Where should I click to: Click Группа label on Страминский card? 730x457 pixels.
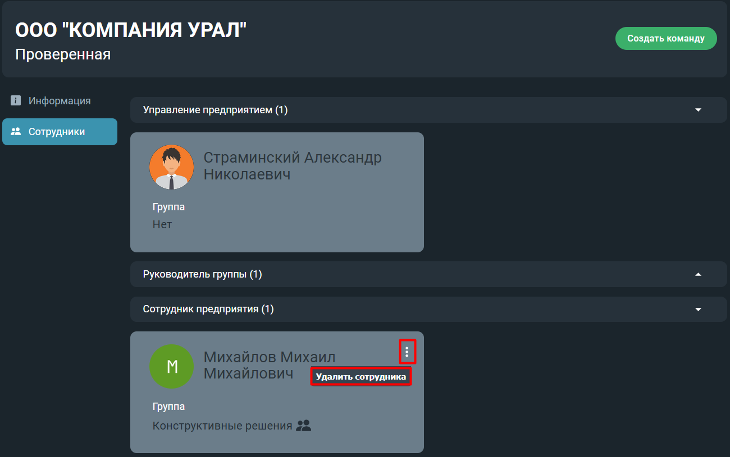click(x=168, y=207)
